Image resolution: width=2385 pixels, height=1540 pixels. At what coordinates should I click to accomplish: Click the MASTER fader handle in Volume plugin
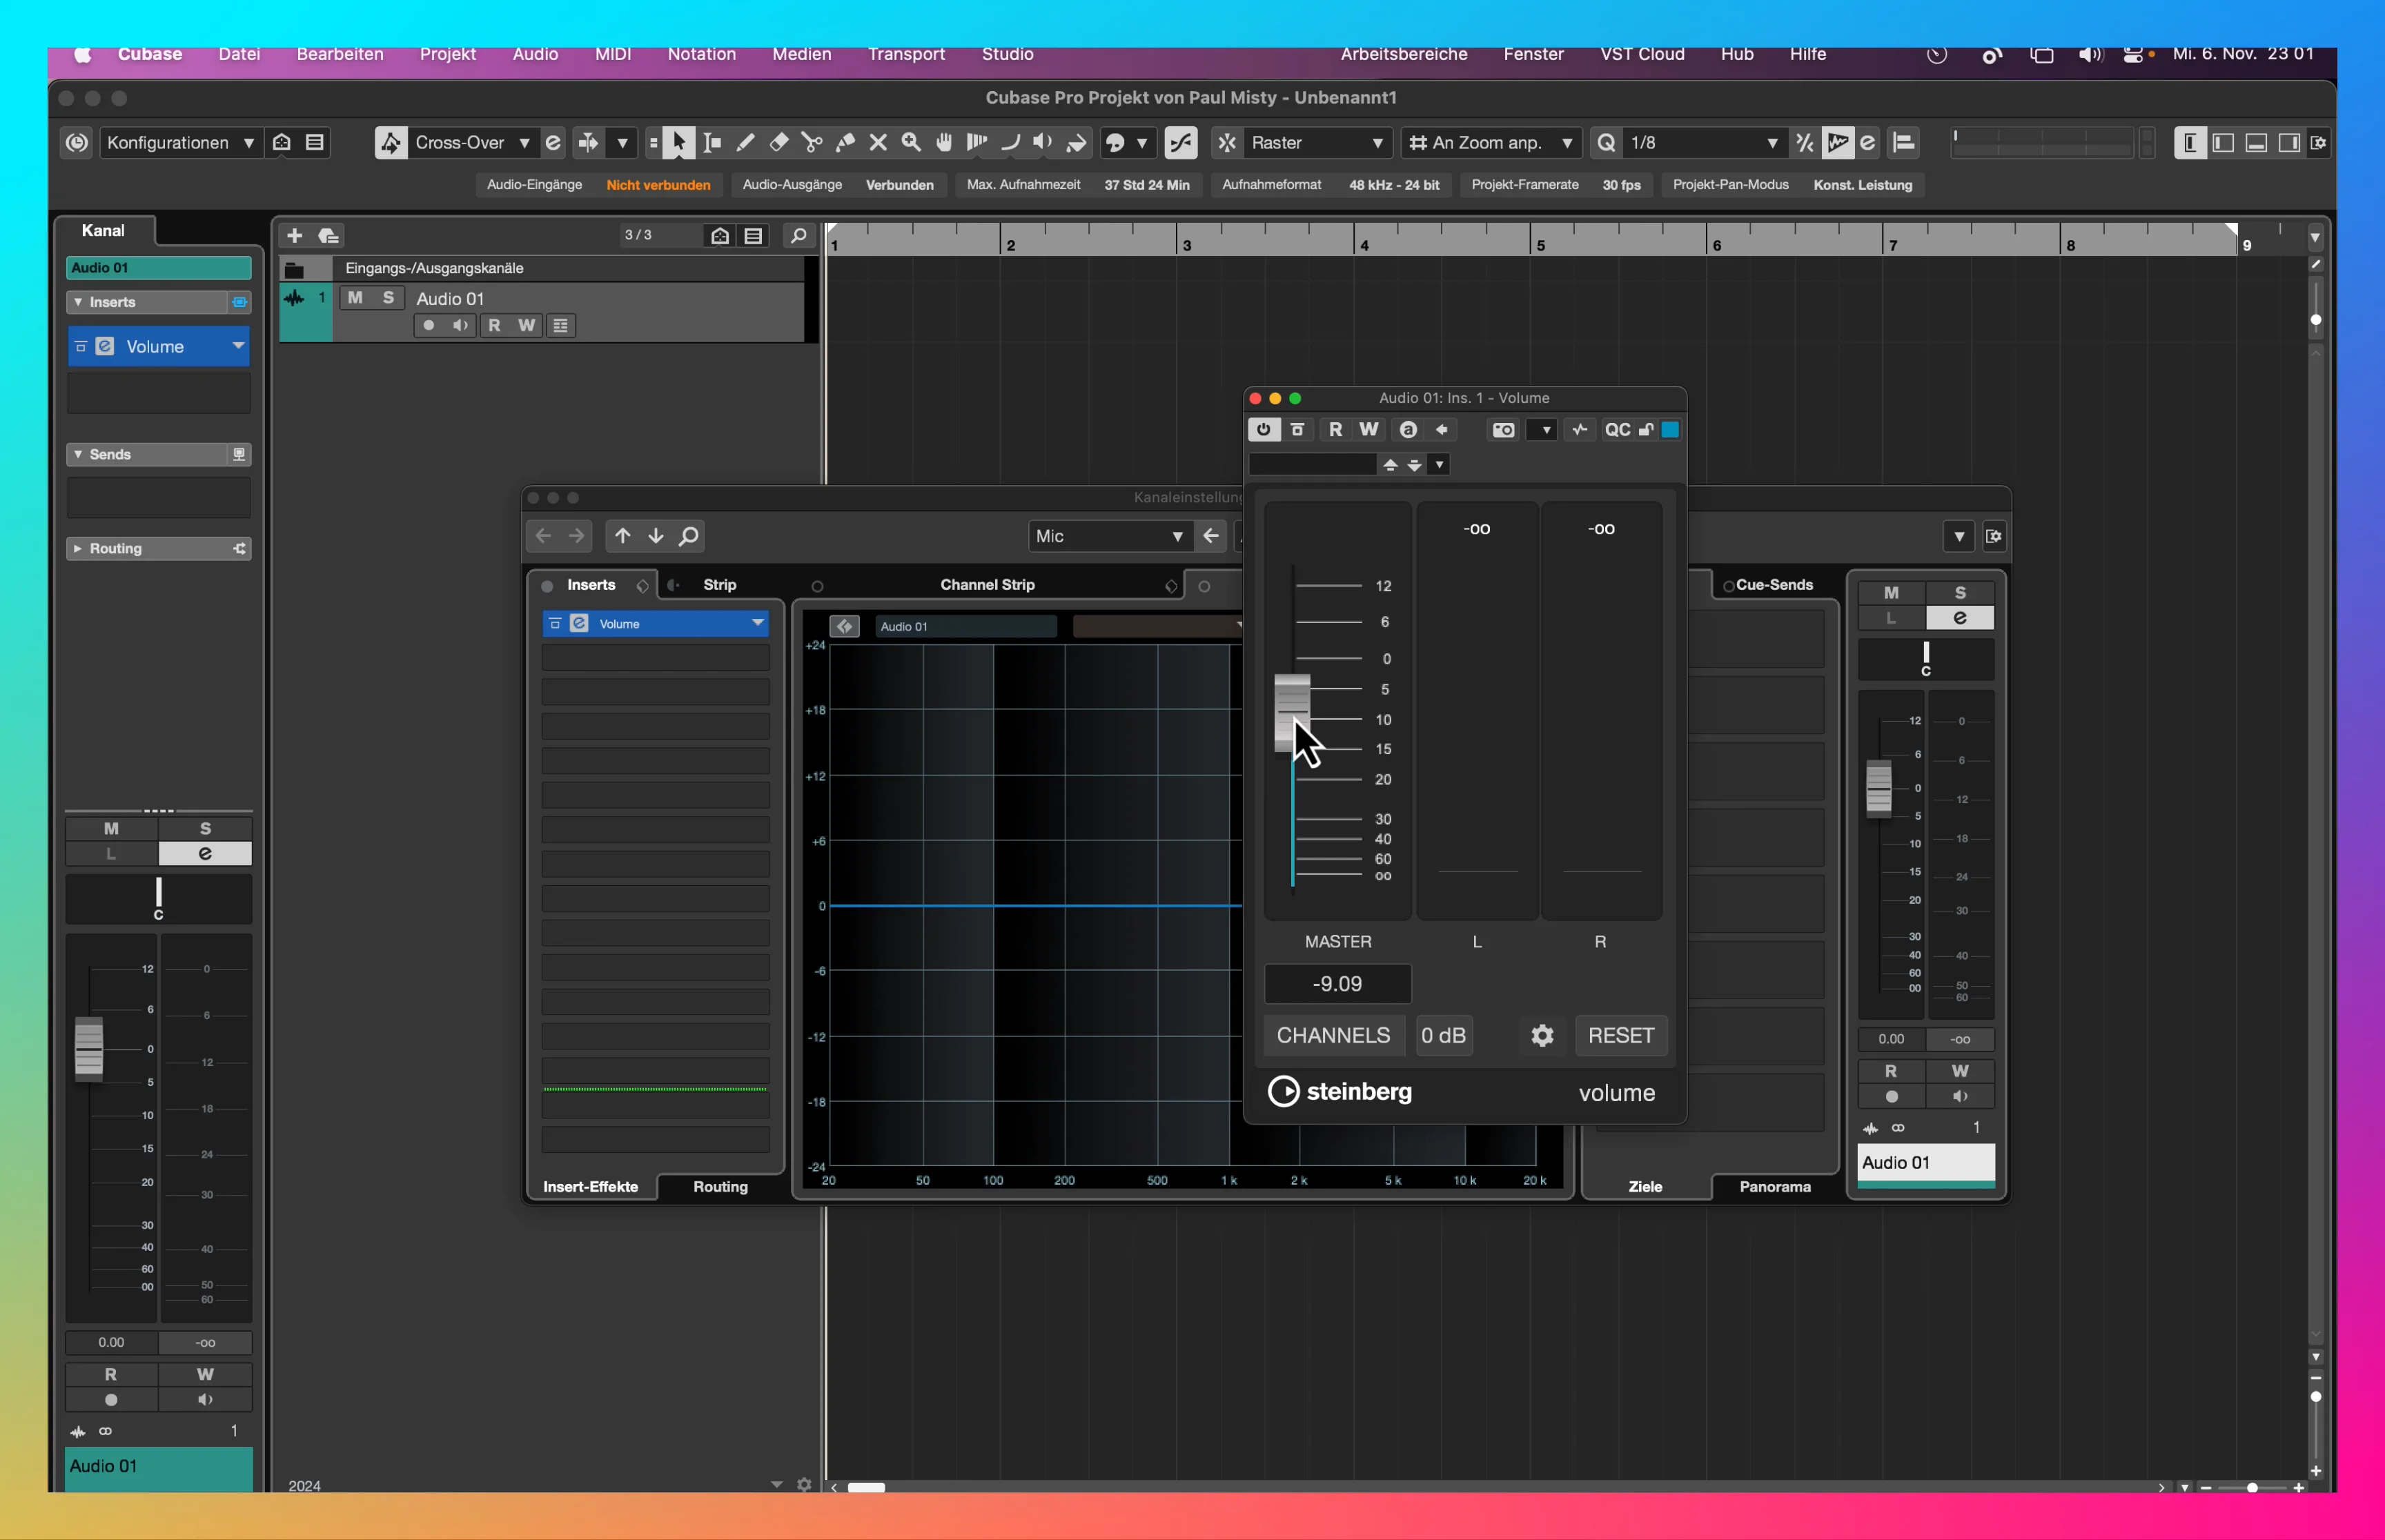1292,714
